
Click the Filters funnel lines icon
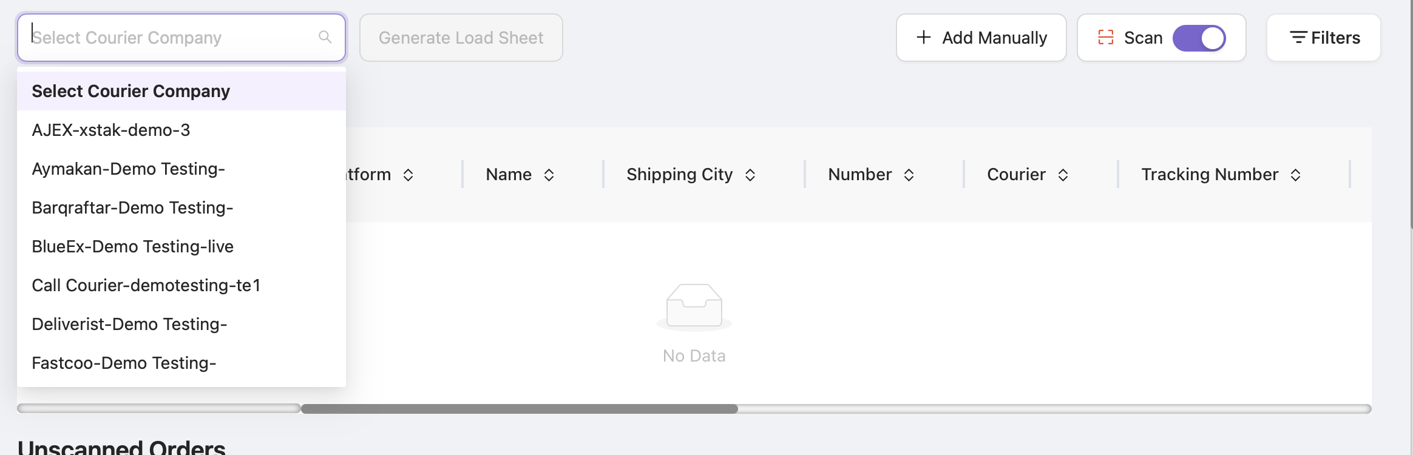tap(1298, 38)
